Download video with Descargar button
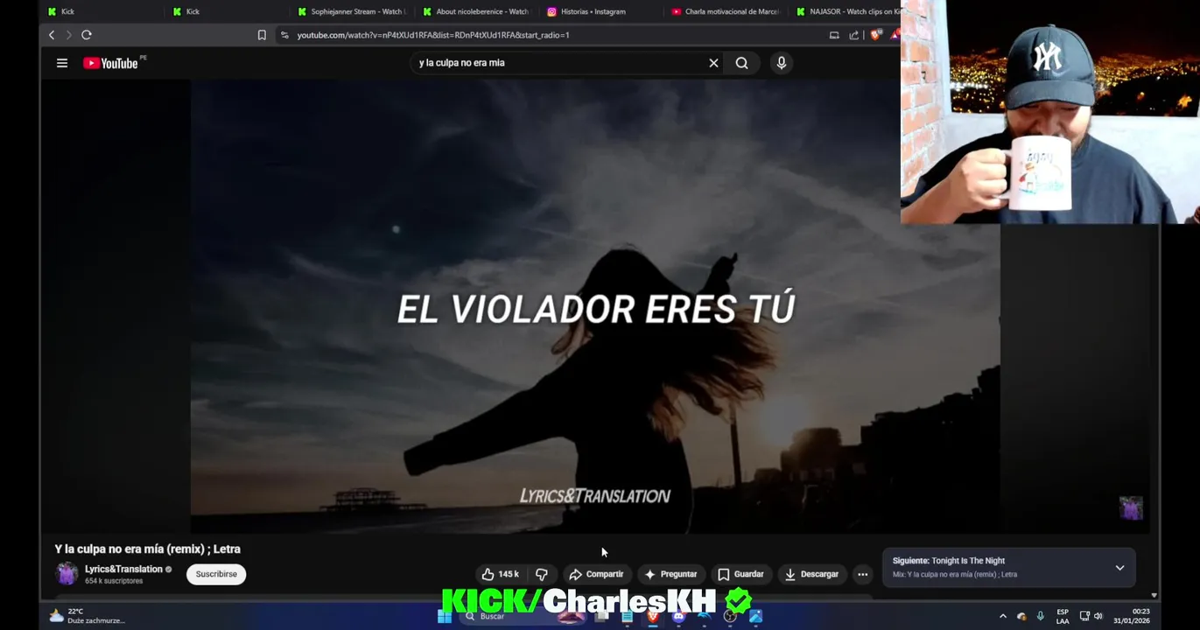This screenshot has height=630, width=1200. click(812, 574)
